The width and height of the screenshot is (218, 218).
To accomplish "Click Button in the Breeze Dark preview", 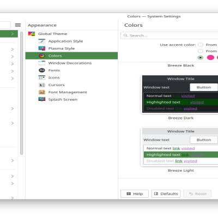I will pyautogui.click(x=204, y=87).
